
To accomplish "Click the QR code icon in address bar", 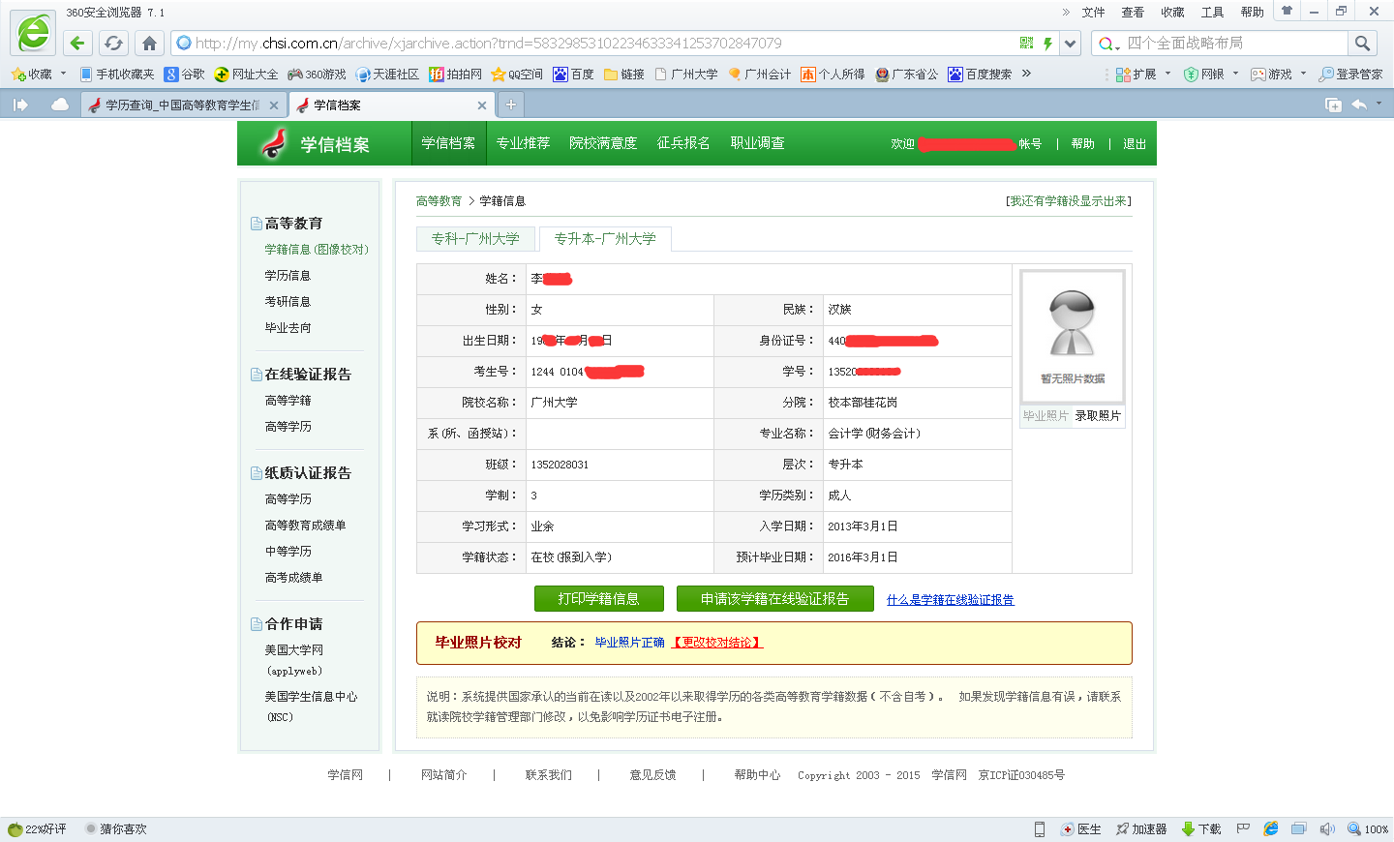I will (x=1026, y=43).
